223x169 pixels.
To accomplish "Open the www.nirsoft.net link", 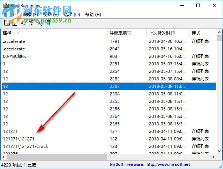I will coord(168,164).
